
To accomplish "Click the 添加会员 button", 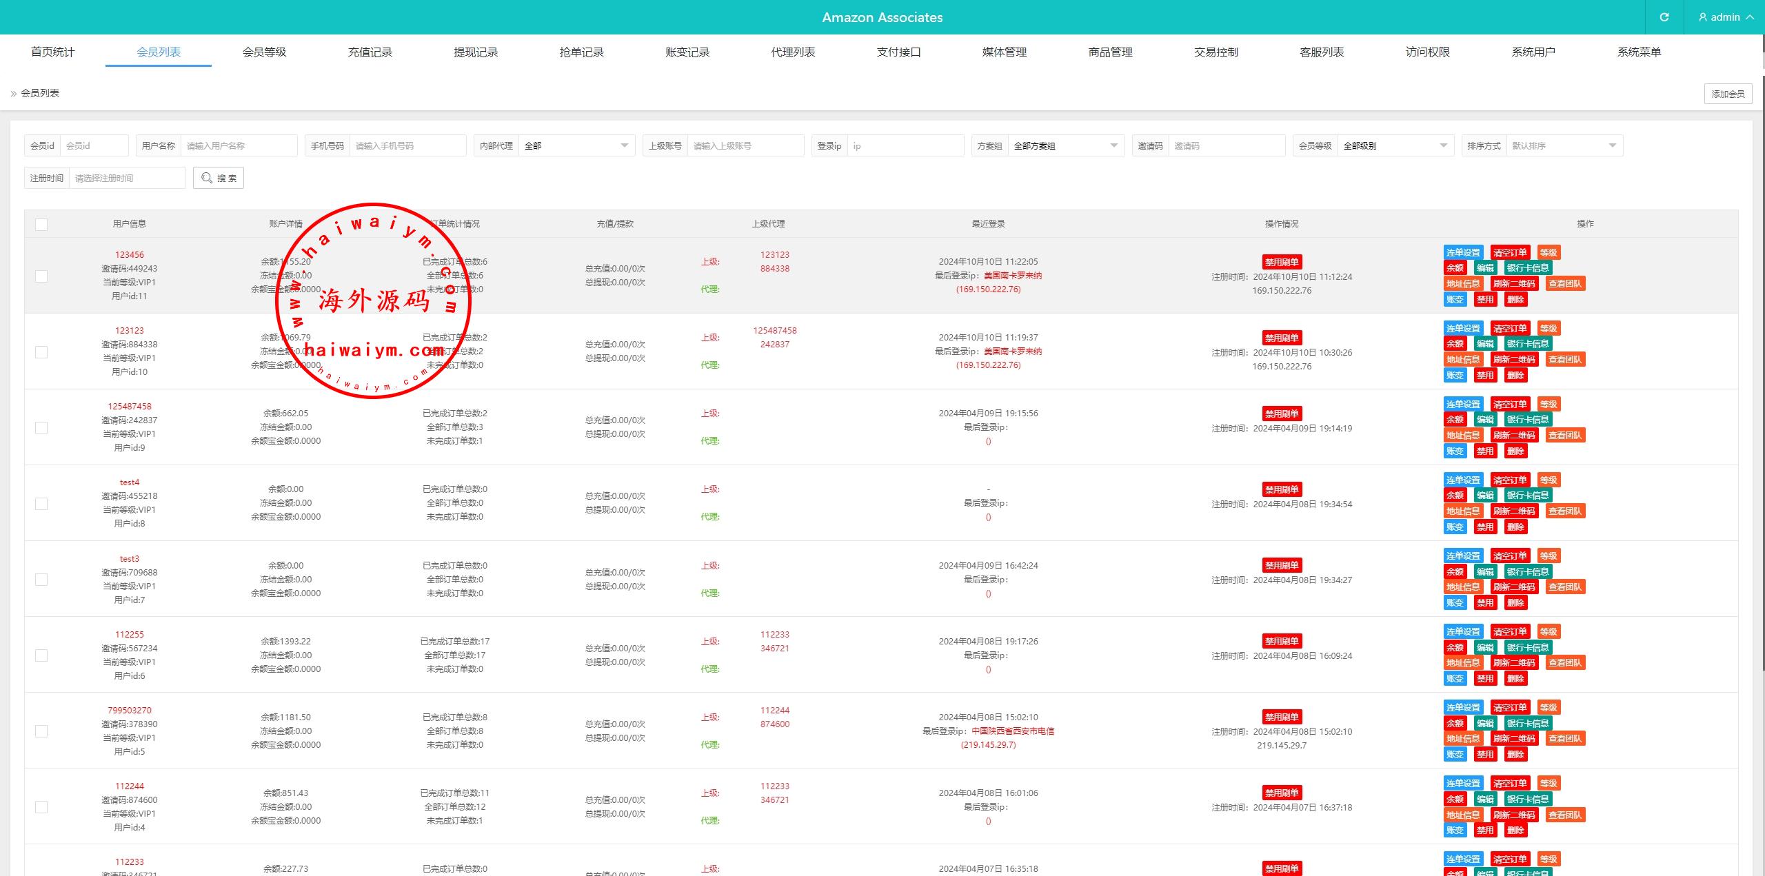I will tap(1727, 94).
